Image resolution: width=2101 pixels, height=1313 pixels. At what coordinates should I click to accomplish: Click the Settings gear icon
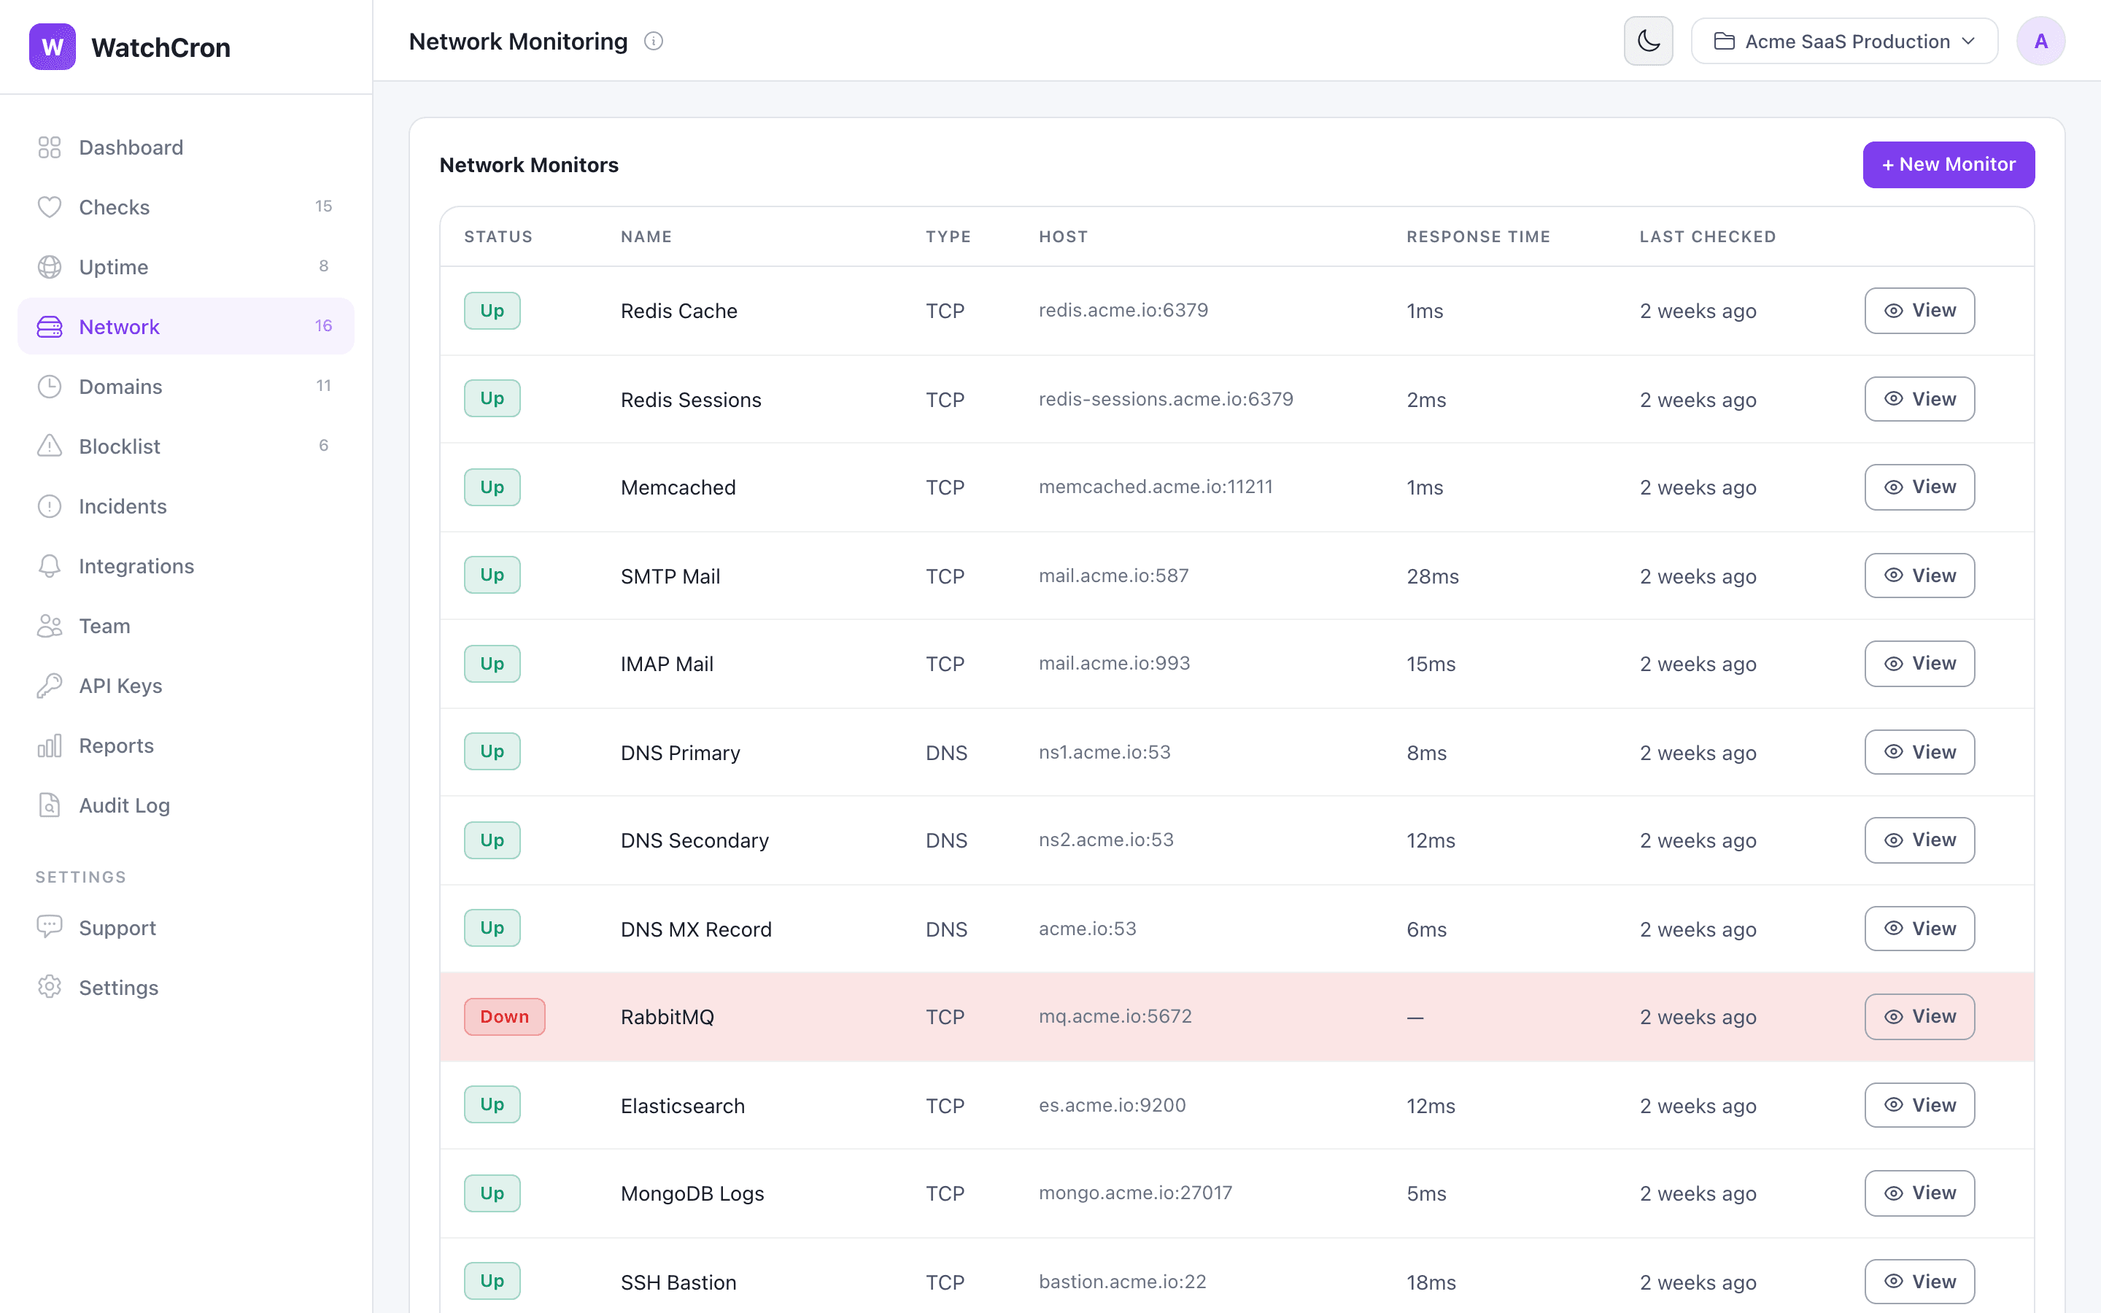[x=50, y=988]
